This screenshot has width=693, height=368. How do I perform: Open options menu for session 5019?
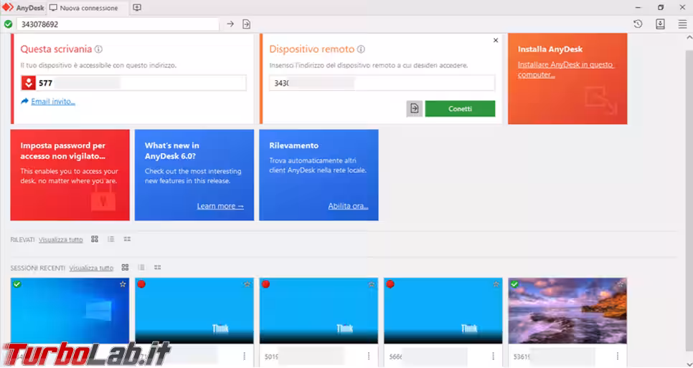369,356
